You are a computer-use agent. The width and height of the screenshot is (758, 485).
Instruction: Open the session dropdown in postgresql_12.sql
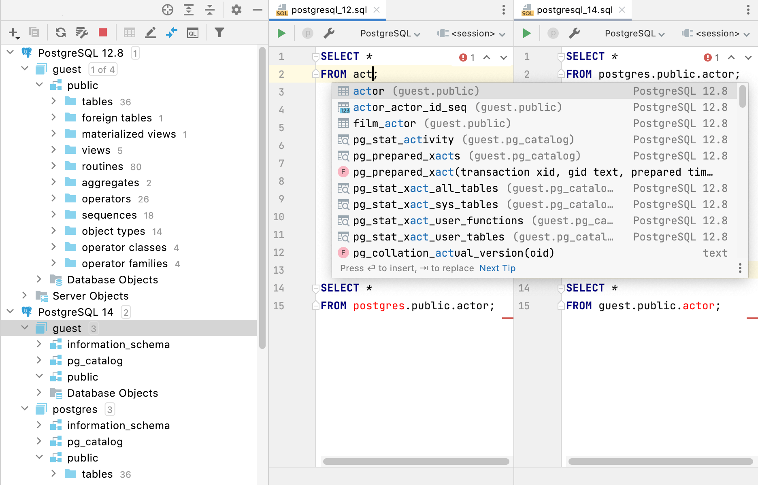coord(472,34)
